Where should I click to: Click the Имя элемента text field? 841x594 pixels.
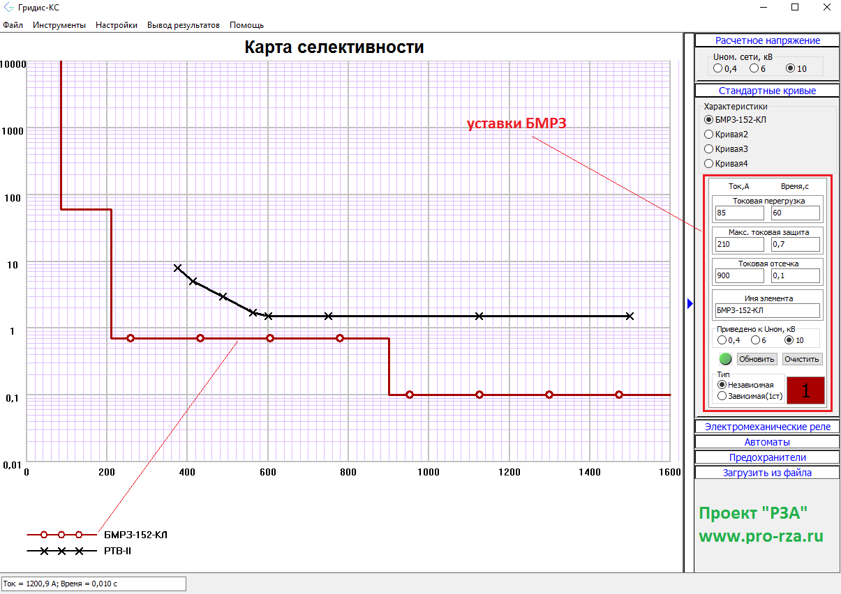point(767,310)
